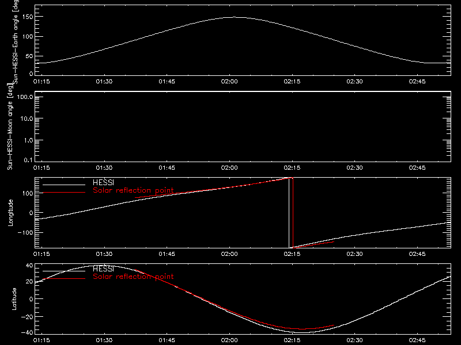Select the 150 tick in Earth angle plot

(28, 17)
